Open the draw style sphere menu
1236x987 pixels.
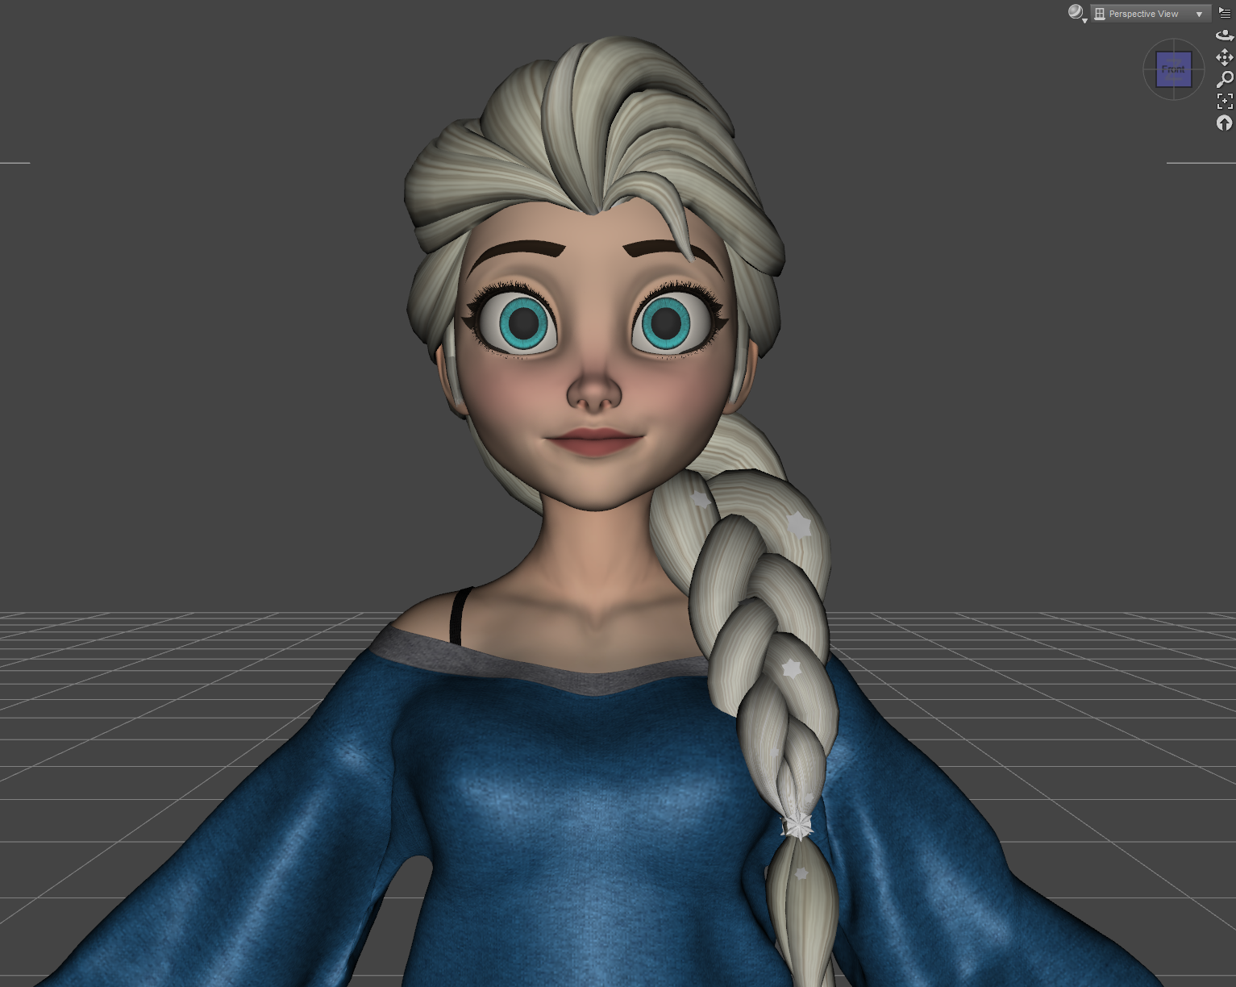click(1076, 13)
